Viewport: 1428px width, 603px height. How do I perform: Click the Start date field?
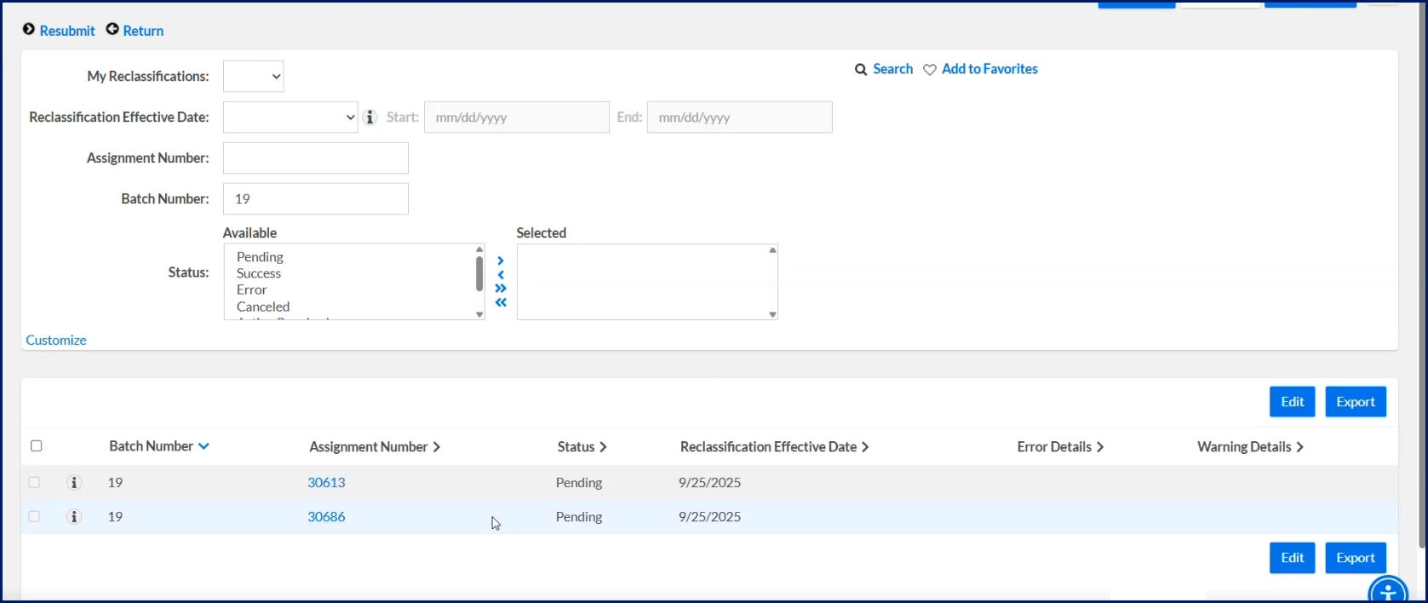517,118
